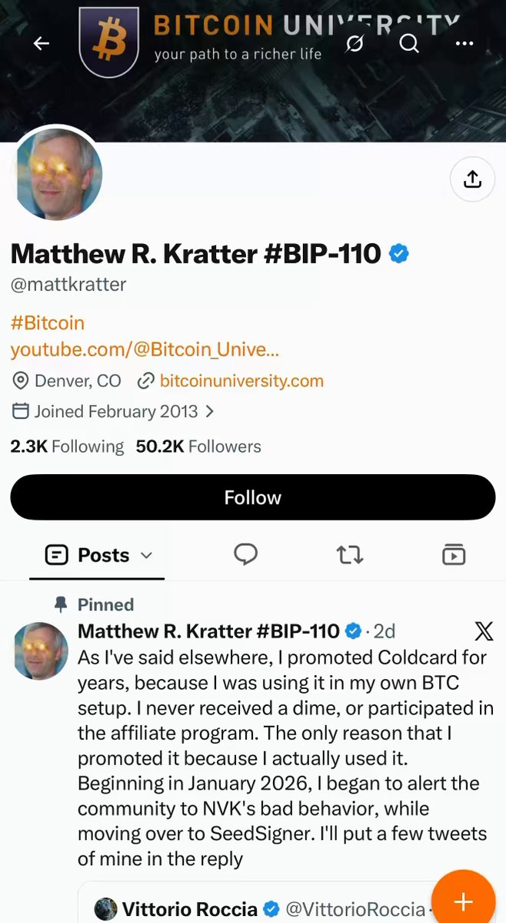Open the bitcoinuniversity.com link
The image size is (506, 923).
[x=241, y=381]
